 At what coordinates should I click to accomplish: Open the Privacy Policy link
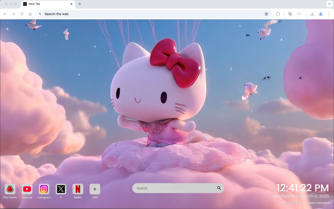[291, 203]
